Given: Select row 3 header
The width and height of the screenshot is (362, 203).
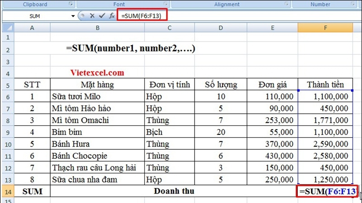Looking at the screenshot, I should [8, 61].
